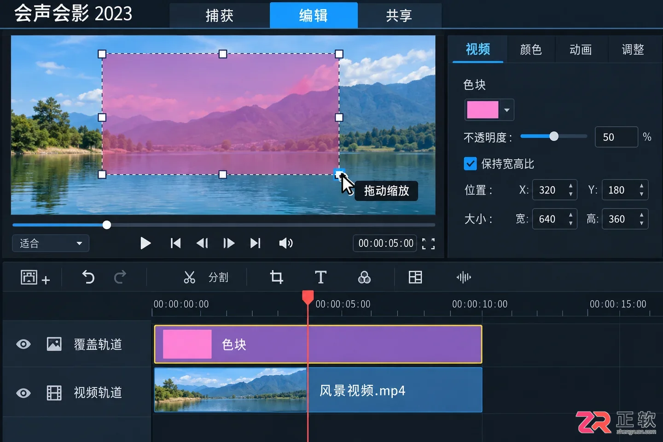This screenshot has height=442, width=663.
Task: Open the title text tool
Action: [x=320, y=277]
